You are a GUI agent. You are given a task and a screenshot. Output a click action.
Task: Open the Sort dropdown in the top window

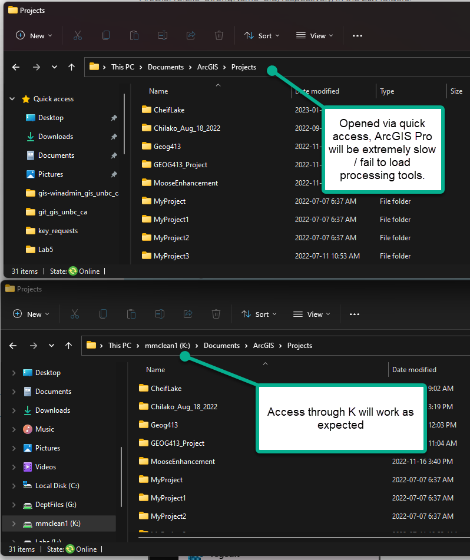[x=262, y=36]
